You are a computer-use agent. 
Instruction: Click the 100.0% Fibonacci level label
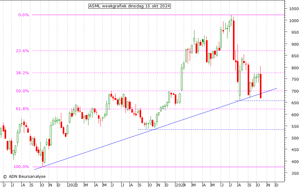[21, 167]
